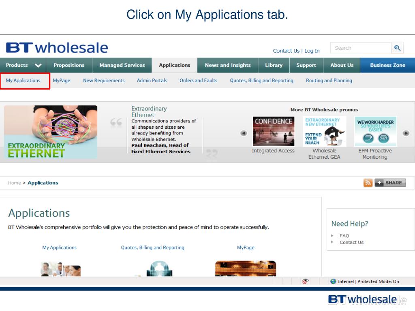Click the Products menu label
The height and width of the screenshot is (311, 415).
(x=17, y=65)
